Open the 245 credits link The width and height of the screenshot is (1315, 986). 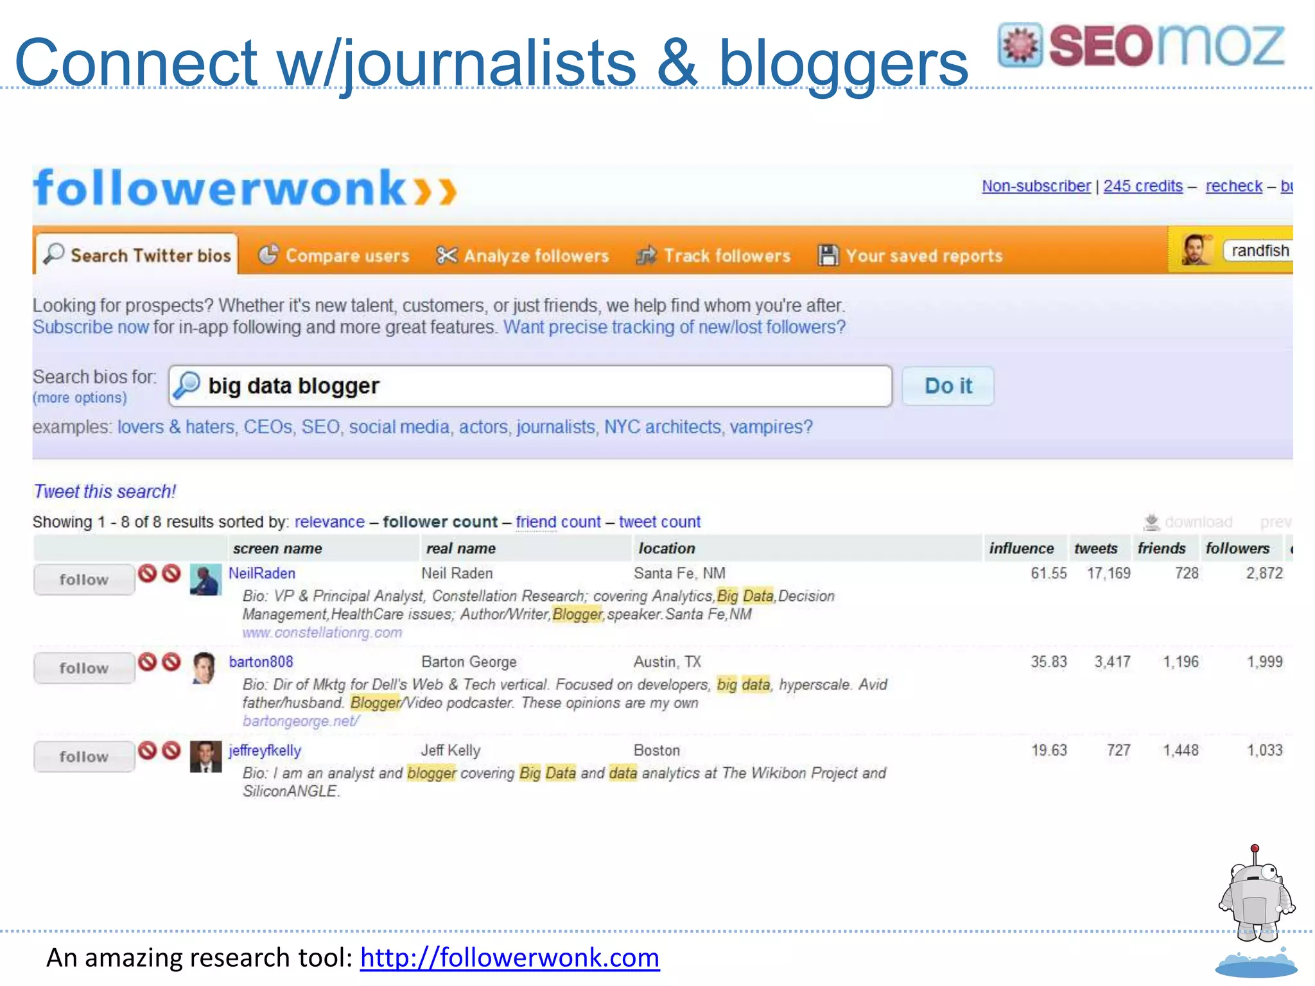(1143, 186)
